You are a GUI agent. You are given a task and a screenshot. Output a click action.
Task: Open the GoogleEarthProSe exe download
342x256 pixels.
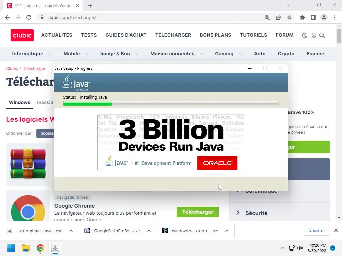click(112, 231)
